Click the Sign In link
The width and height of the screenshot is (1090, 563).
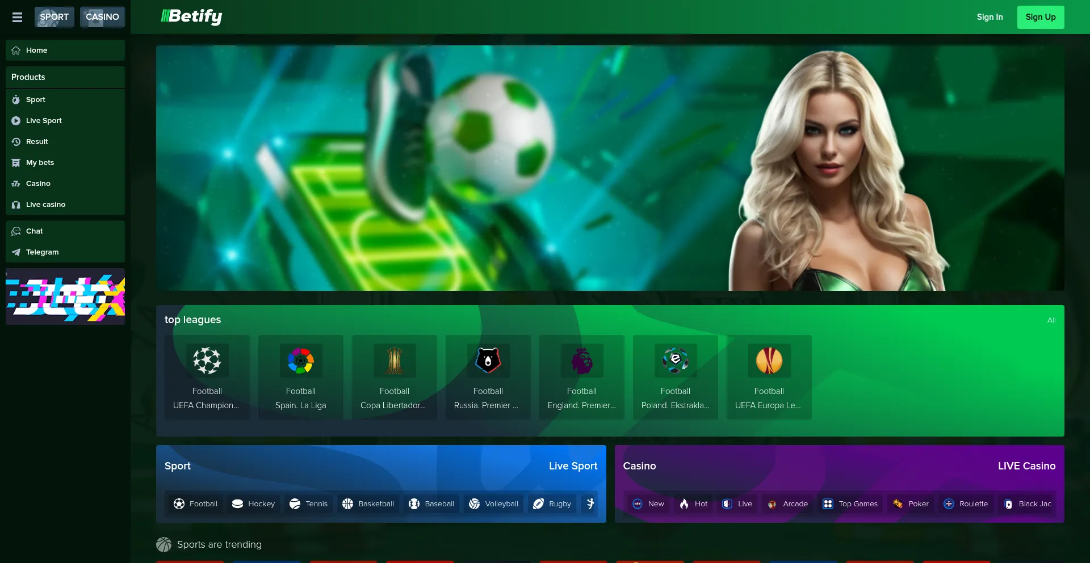(990, 17)
